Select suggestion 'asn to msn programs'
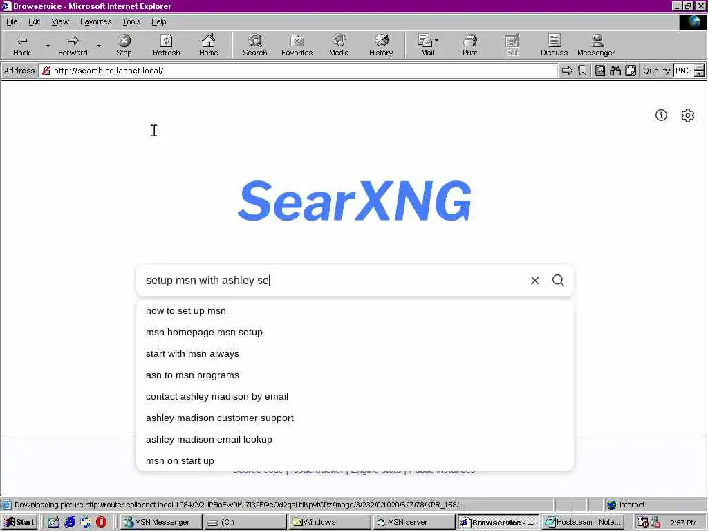This screenshot has height=531, width=708. (x=355, y=375)
